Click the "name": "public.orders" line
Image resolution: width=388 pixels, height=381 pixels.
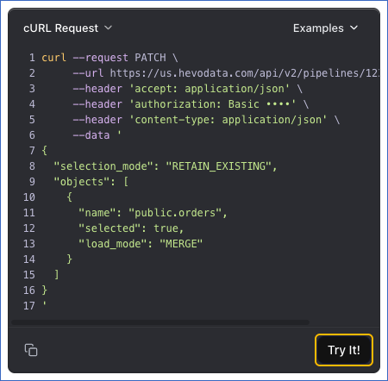click(x=153, y=213)
